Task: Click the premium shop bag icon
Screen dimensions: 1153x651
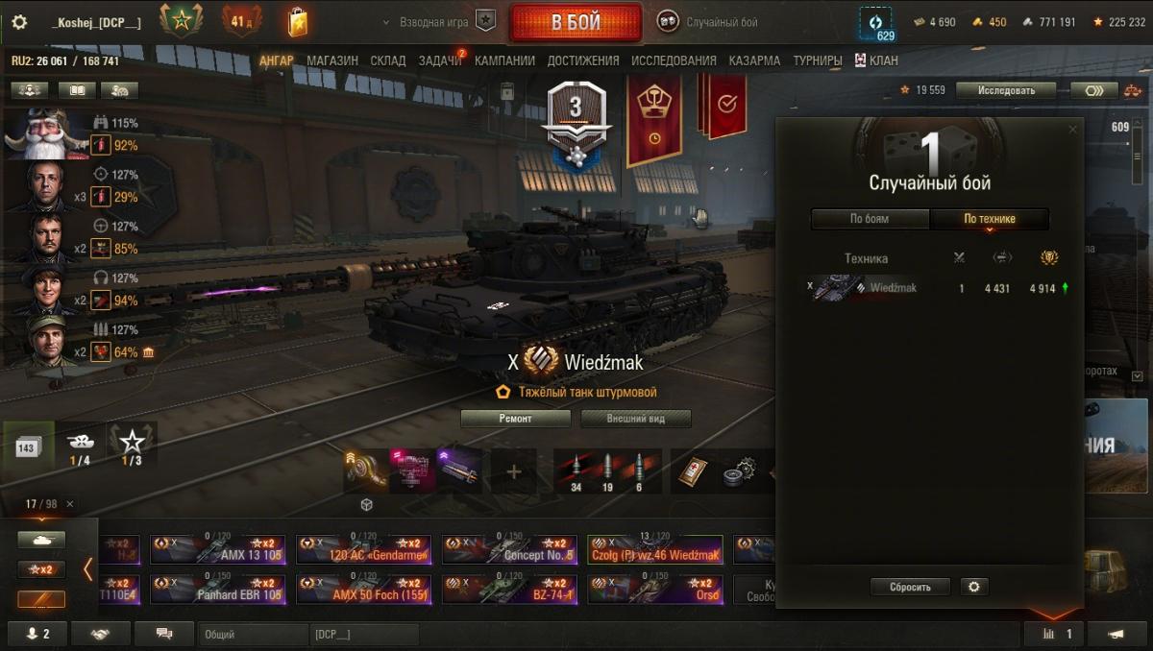Action: pos(298,21)
